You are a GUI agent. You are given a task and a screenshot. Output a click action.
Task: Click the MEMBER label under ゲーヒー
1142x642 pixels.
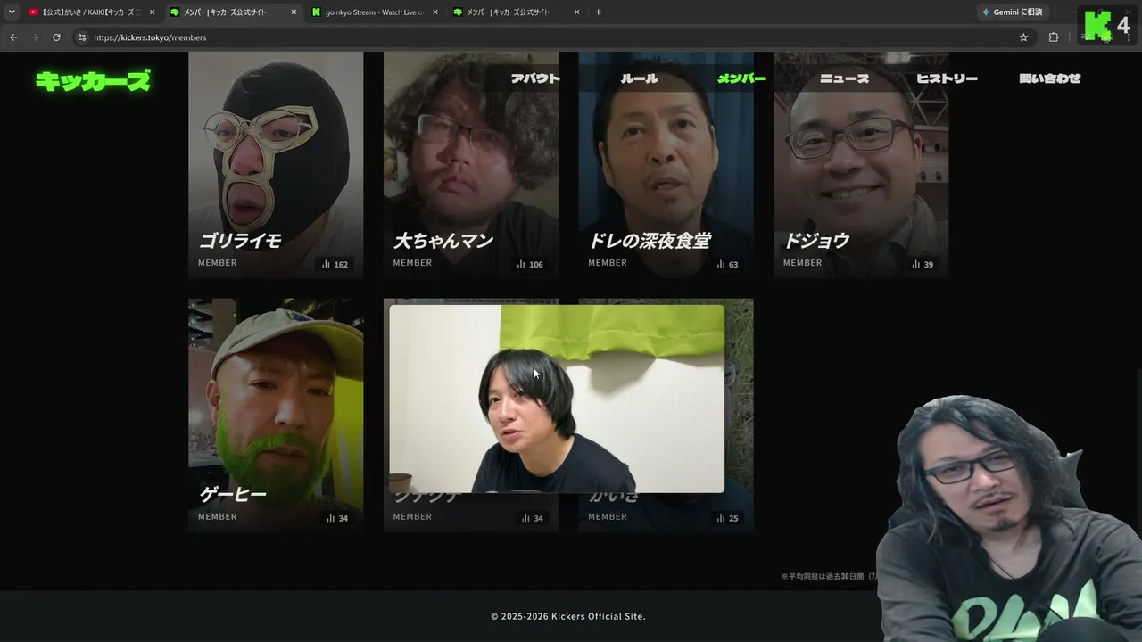pos(218,517)
